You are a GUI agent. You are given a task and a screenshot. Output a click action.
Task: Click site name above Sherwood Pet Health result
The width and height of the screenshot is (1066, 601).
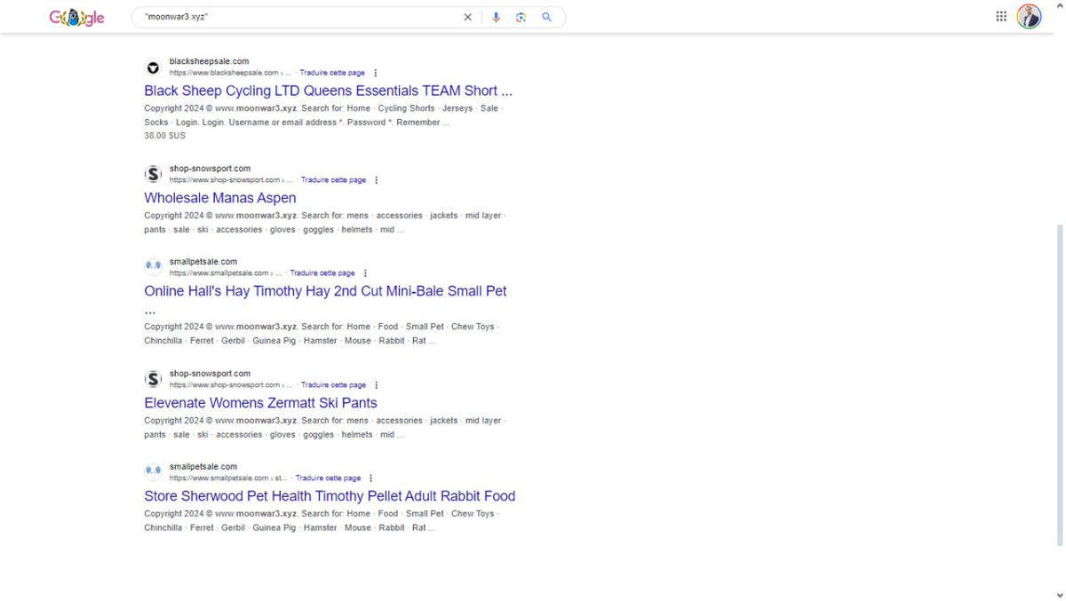(x=203, y=467)
